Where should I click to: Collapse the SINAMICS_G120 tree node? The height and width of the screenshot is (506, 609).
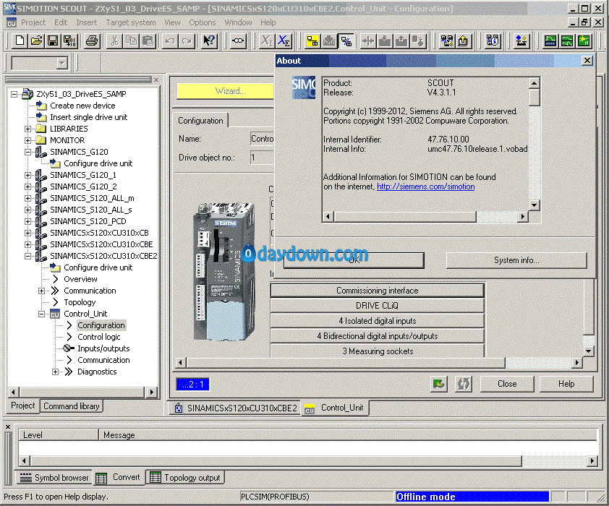[x=28, y=152]
